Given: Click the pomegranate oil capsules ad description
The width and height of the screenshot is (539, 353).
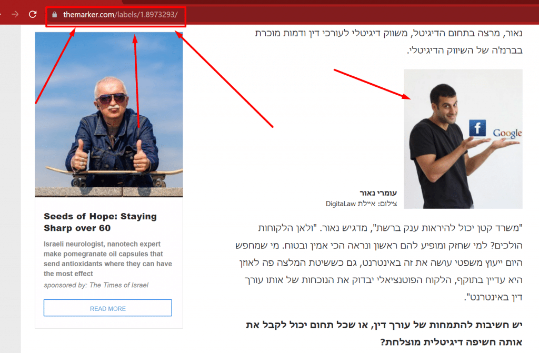Looking at the screenshot, I should pyautogui.click(x=107, y=259).
